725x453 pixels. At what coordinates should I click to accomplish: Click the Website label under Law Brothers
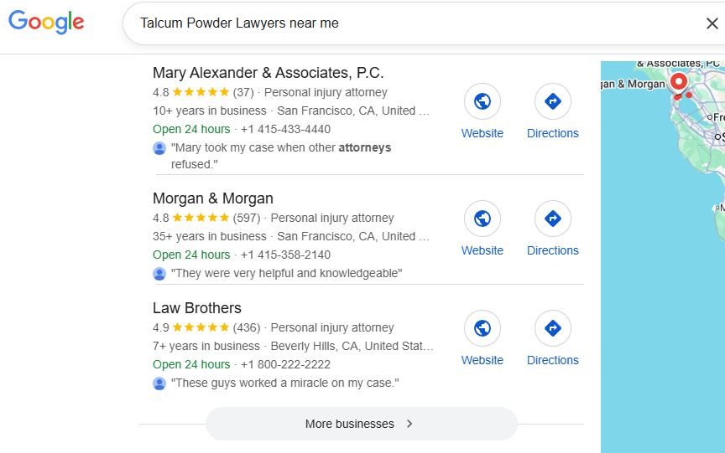click(482, 360)
